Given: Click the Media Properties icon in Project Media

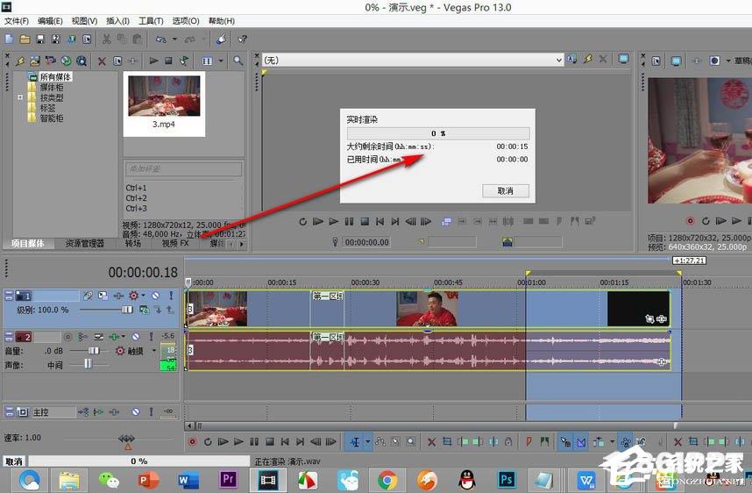Looking at the screenshot, I should (117, 61).
